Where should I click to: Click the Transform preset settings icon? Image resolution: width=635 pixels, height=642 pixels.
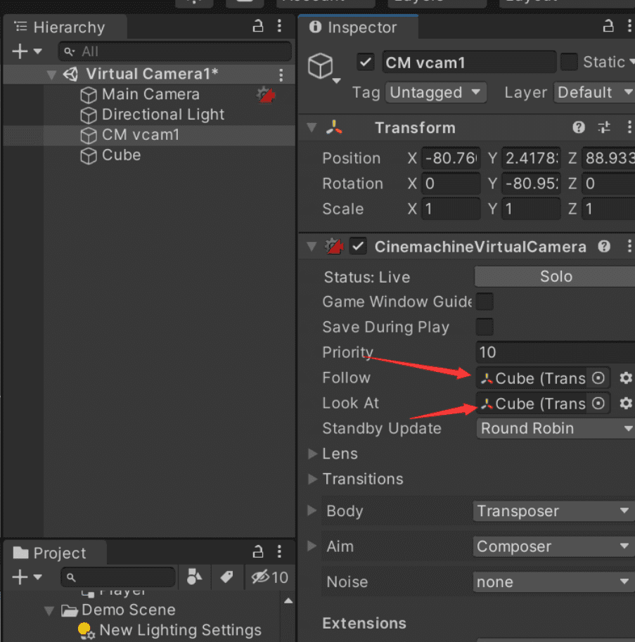604,127
